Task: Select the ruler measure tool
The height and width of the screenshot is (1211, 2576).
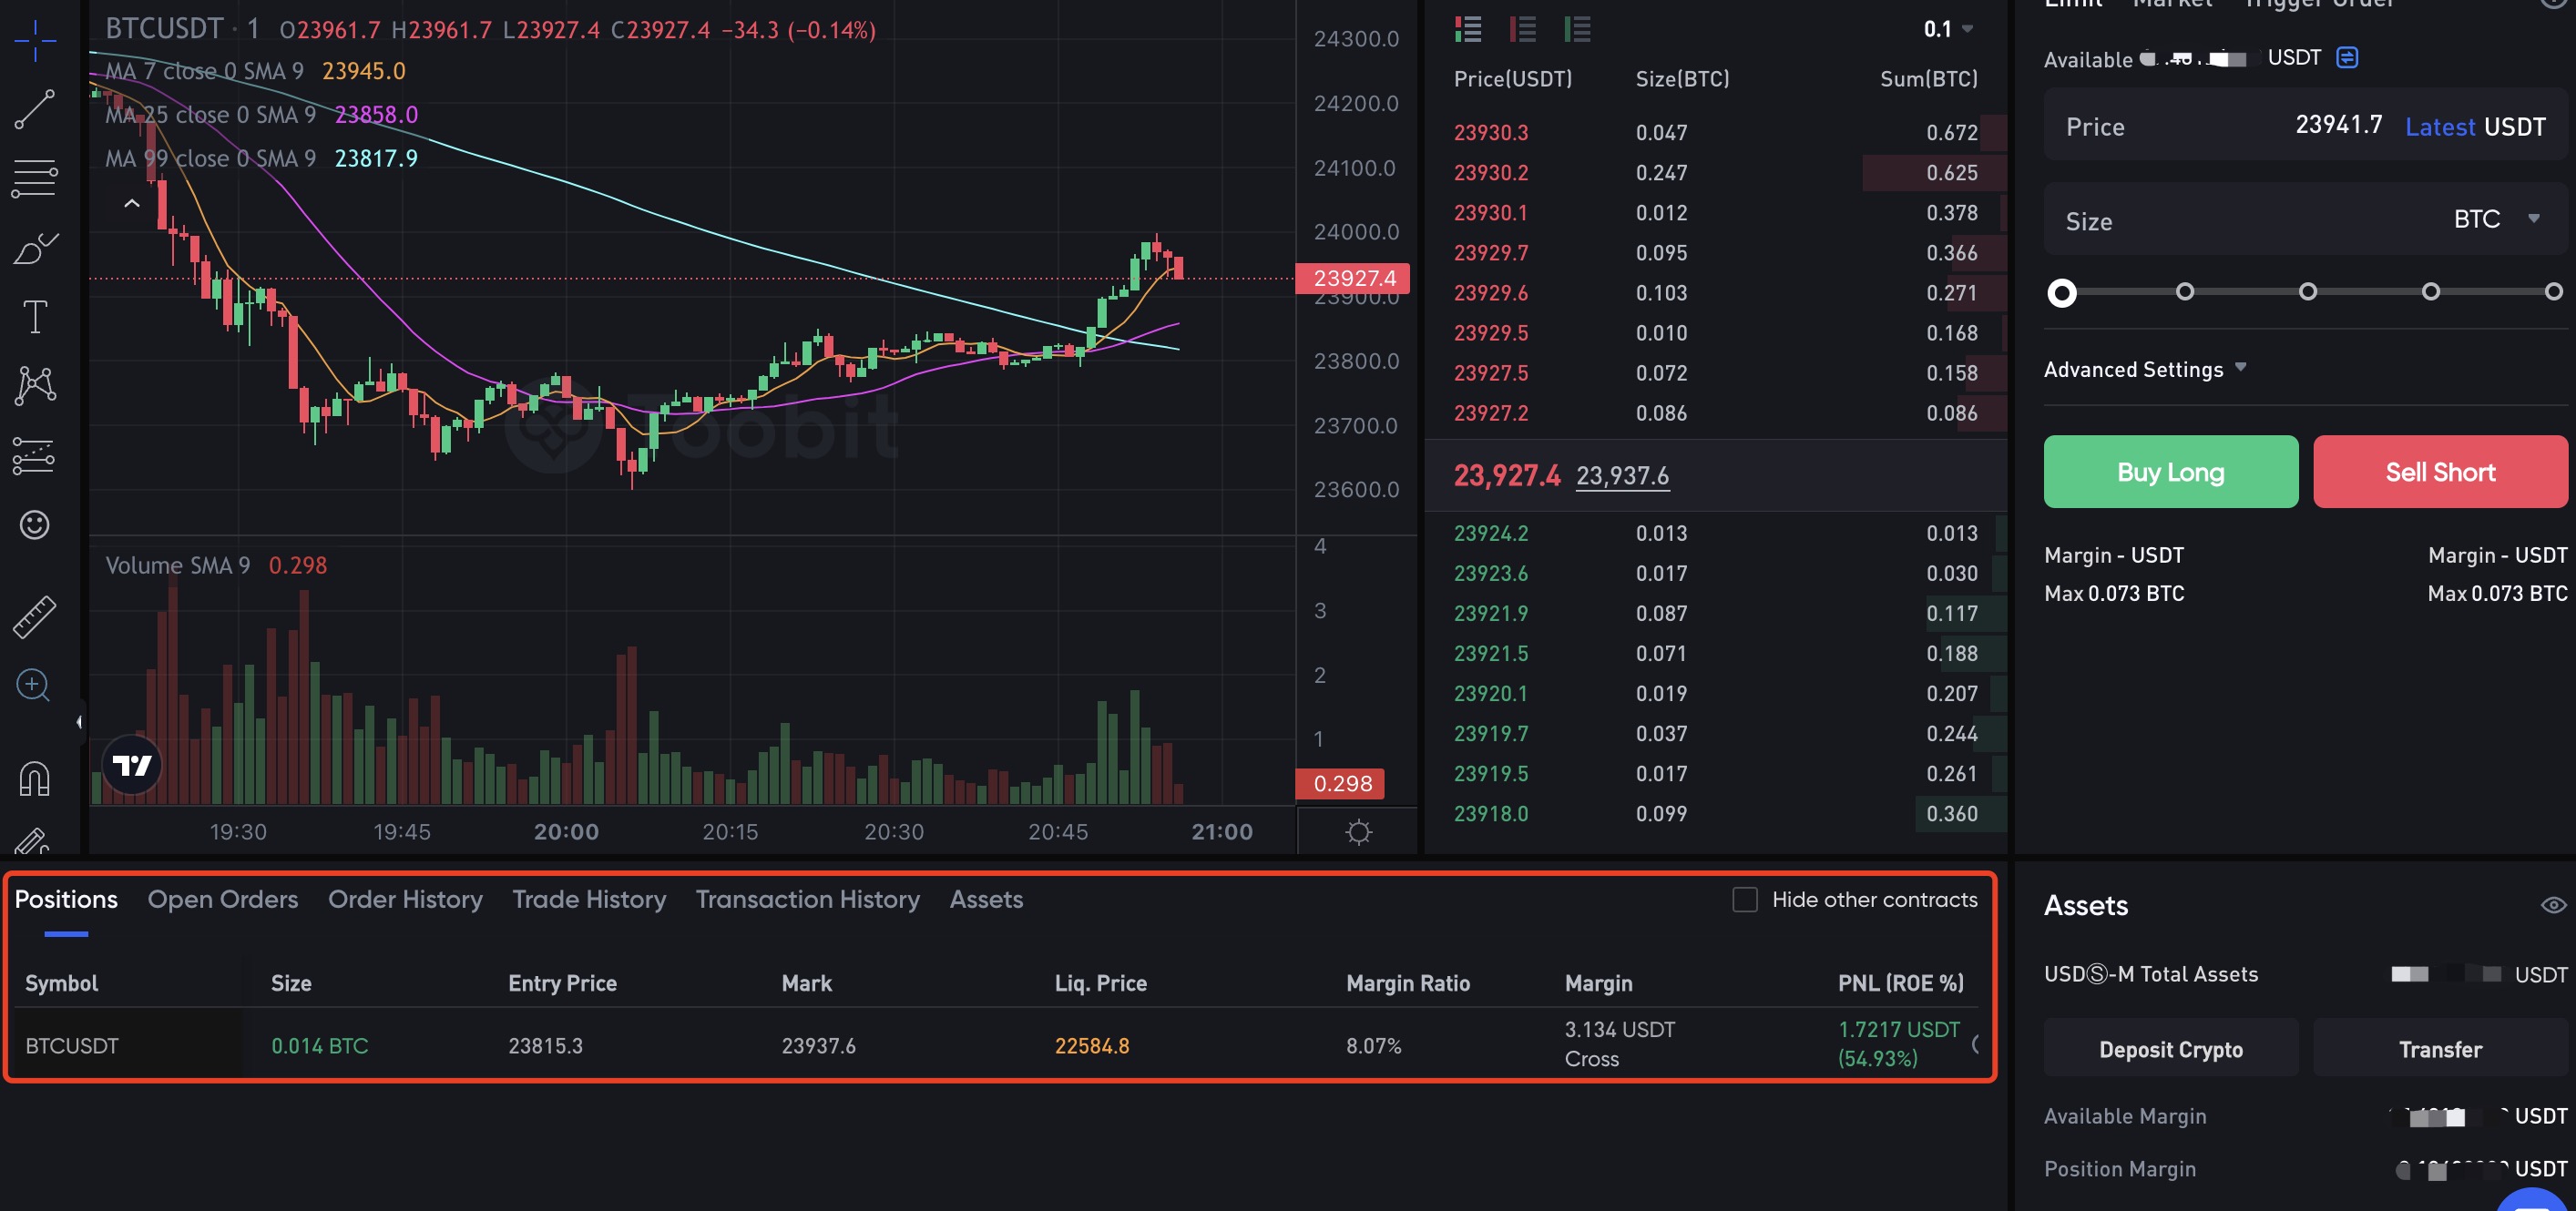Action: click(34, 616)
